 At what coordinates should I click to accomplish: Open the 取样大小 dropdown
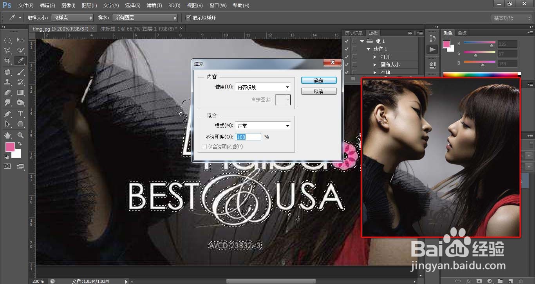click(x=72, y=18)
